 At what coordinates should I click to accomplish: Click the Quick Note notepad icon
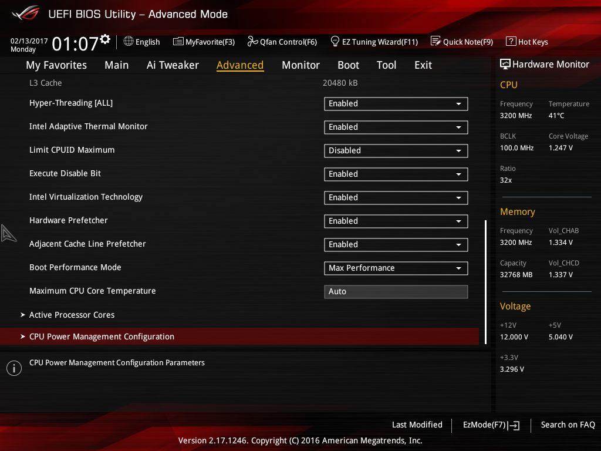pos(436,41)
